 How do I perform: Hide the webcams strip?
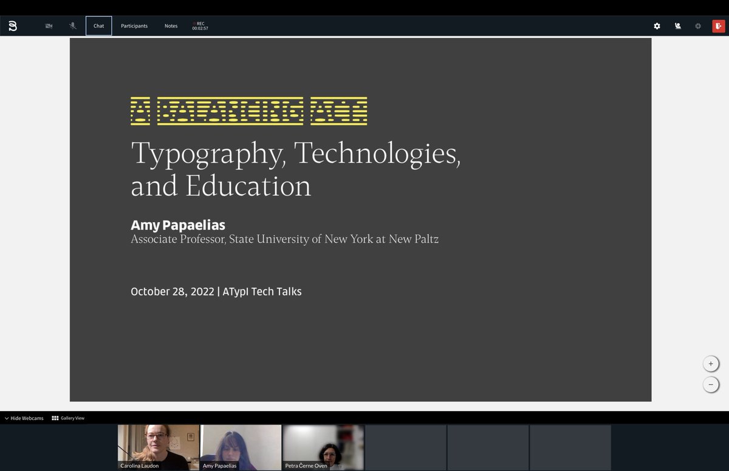tap(27, 418)
